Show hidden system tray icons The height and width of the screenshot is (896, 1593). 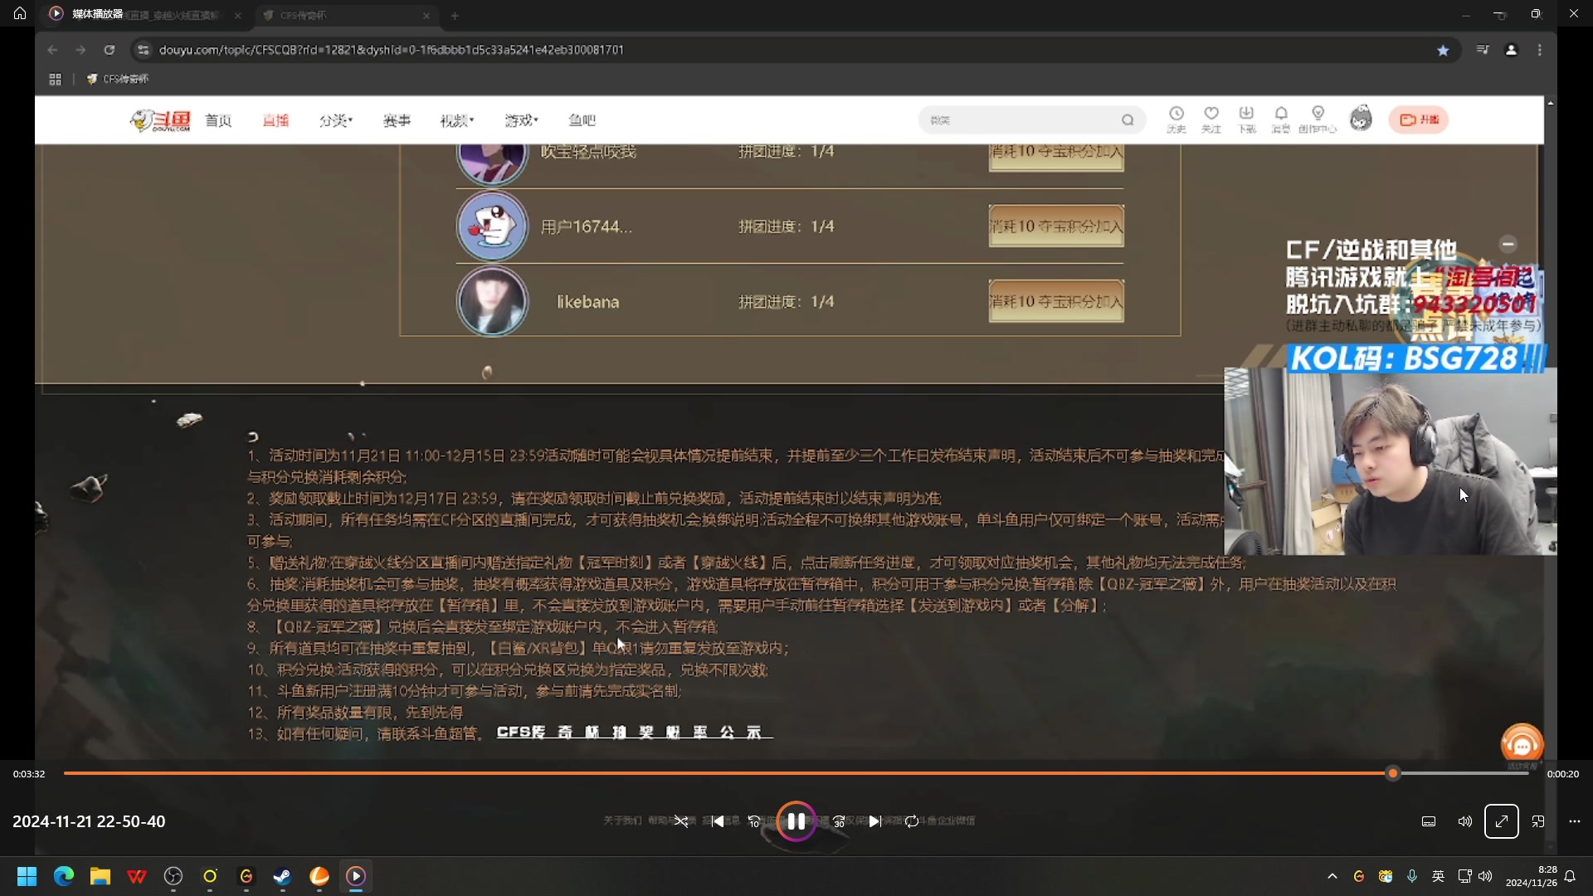pos(1332,876)
